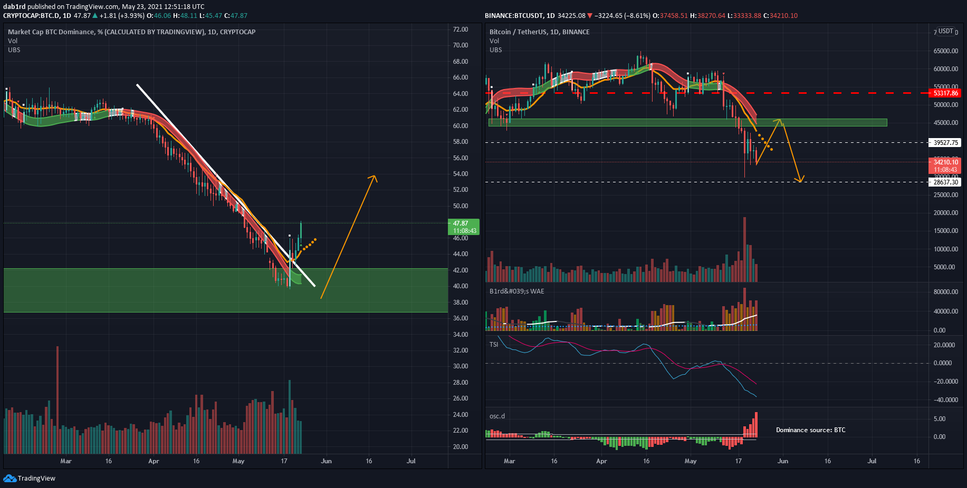Screen dimensions: 967x488
Task: Click the 80000.00 tick on WAE pane axis
Action: [946, 292]
